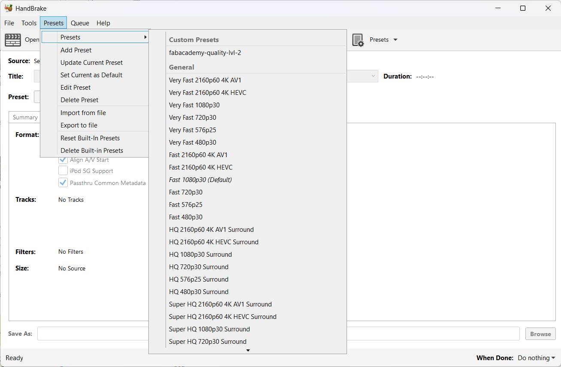Select Very Fast 1080p30 preset
The width and height of the screenshot is (561, 367).
247,105
